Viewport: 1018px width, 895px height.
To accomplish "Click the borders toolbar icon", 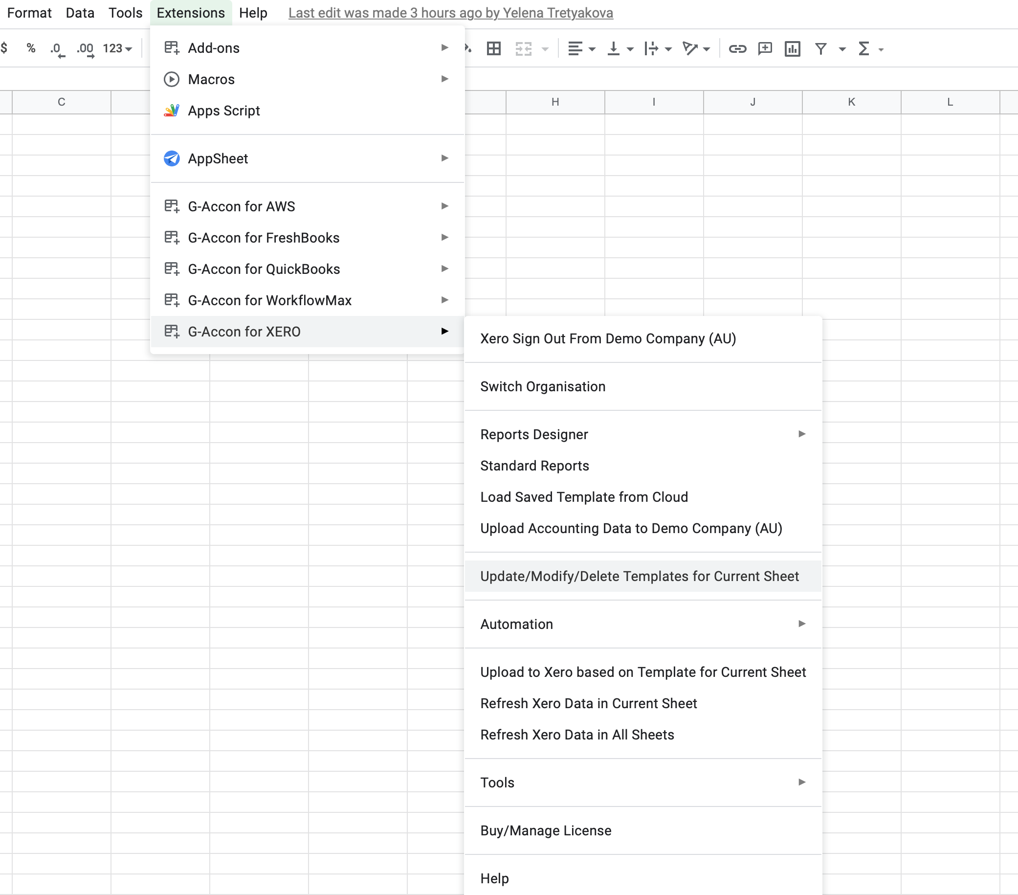I will (x=493, y=49).
